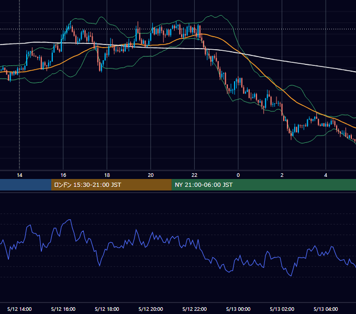Click the 2 hour label on the price chart axis

point(282,175)
